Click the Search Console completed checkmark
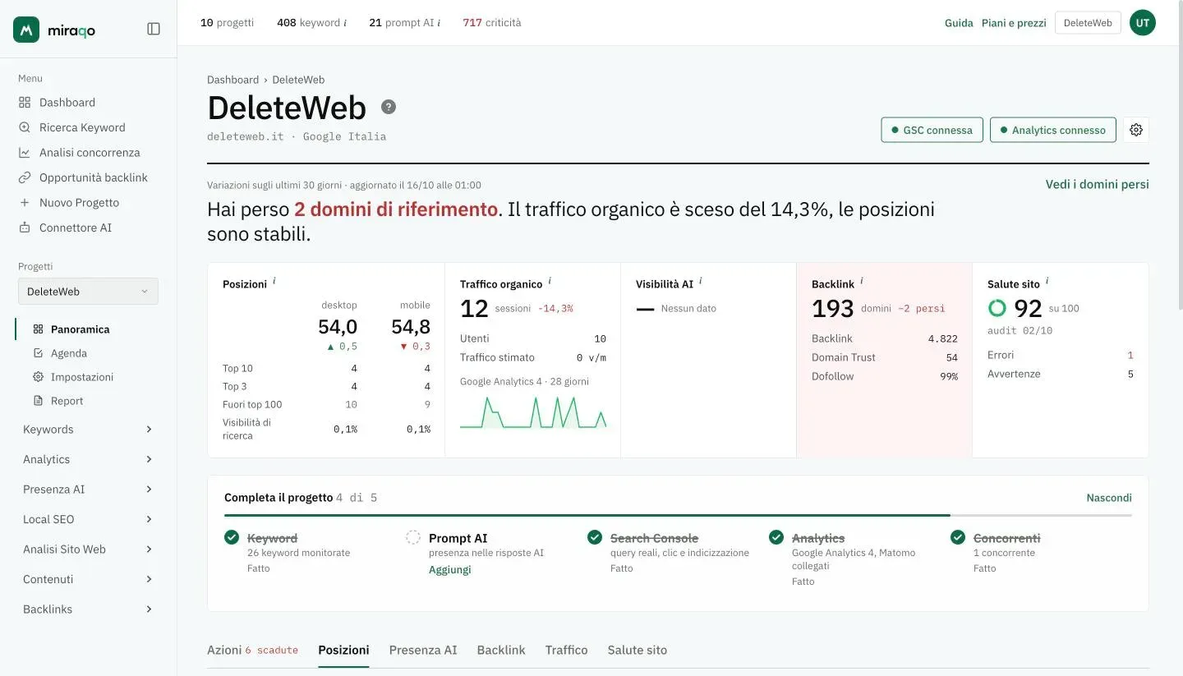 [595, 537]
